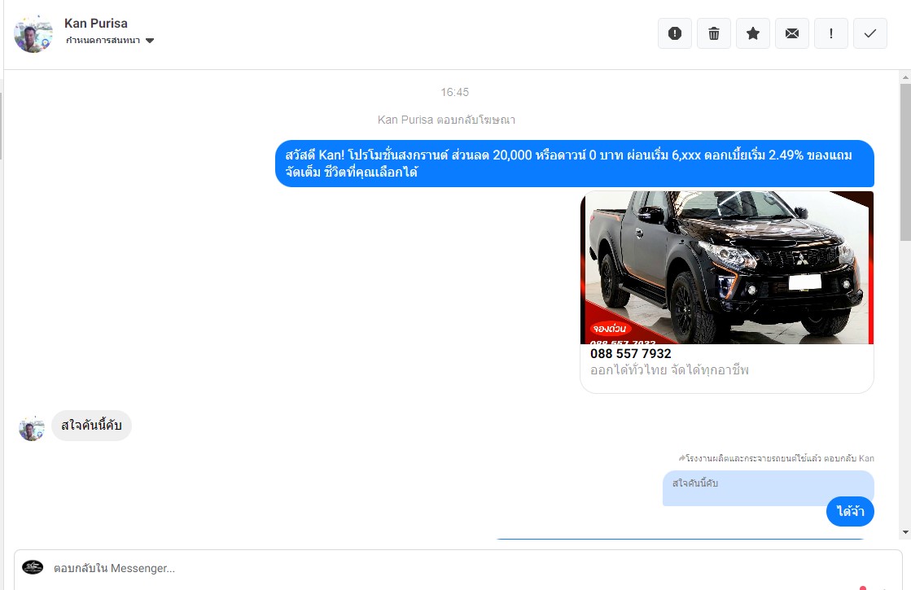Click the blue promo message starting สวัสดี Kan!
Image resolution: width=911 pixels, height=590 pixels.
(575, 164)
